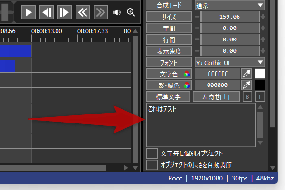Enable オブジェクトの長さを自動調節 checkbox
The image size is (285, 190).
click(152, 165)
